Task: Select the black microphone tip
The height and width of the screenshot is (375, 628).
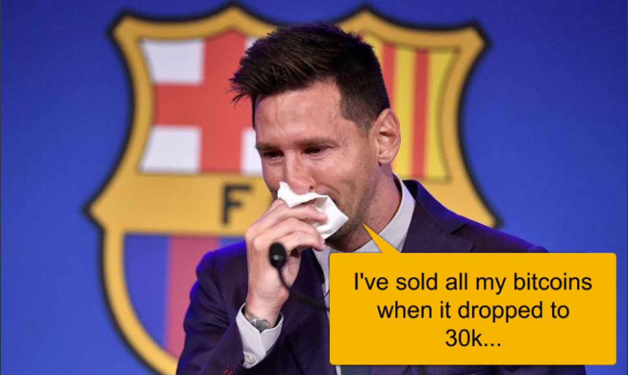Action: point(277,255)
